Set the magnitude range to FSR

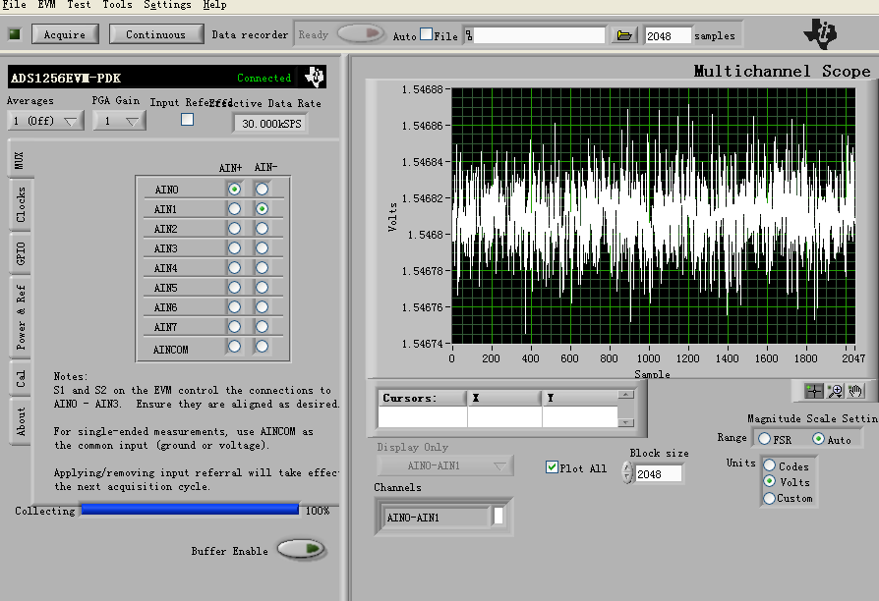[x=764, y=439]
